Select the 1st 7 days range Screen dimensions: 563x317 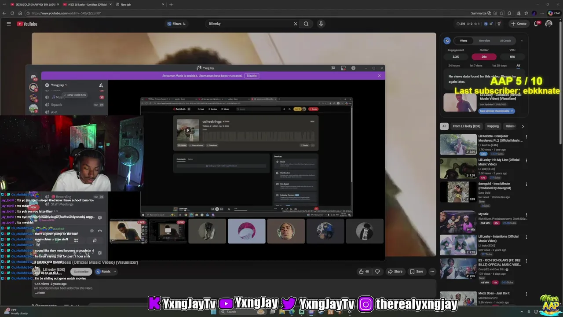click(475, 66)
